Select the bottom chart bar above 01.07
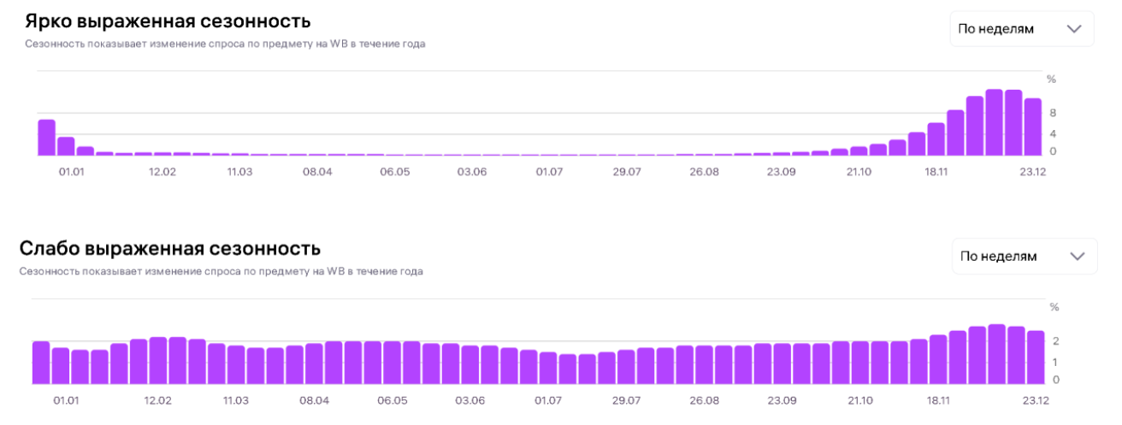This screenshot has height=425, width=1122. pos(548,369)
